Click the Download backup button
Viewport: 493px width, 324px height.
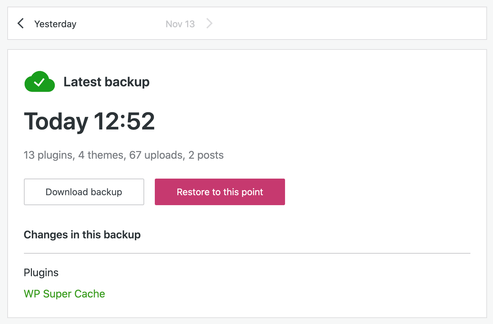click(x=84, y=192)
